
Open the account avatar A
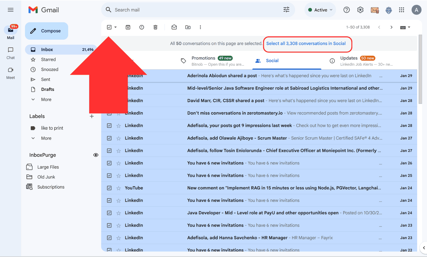(416, 10)
